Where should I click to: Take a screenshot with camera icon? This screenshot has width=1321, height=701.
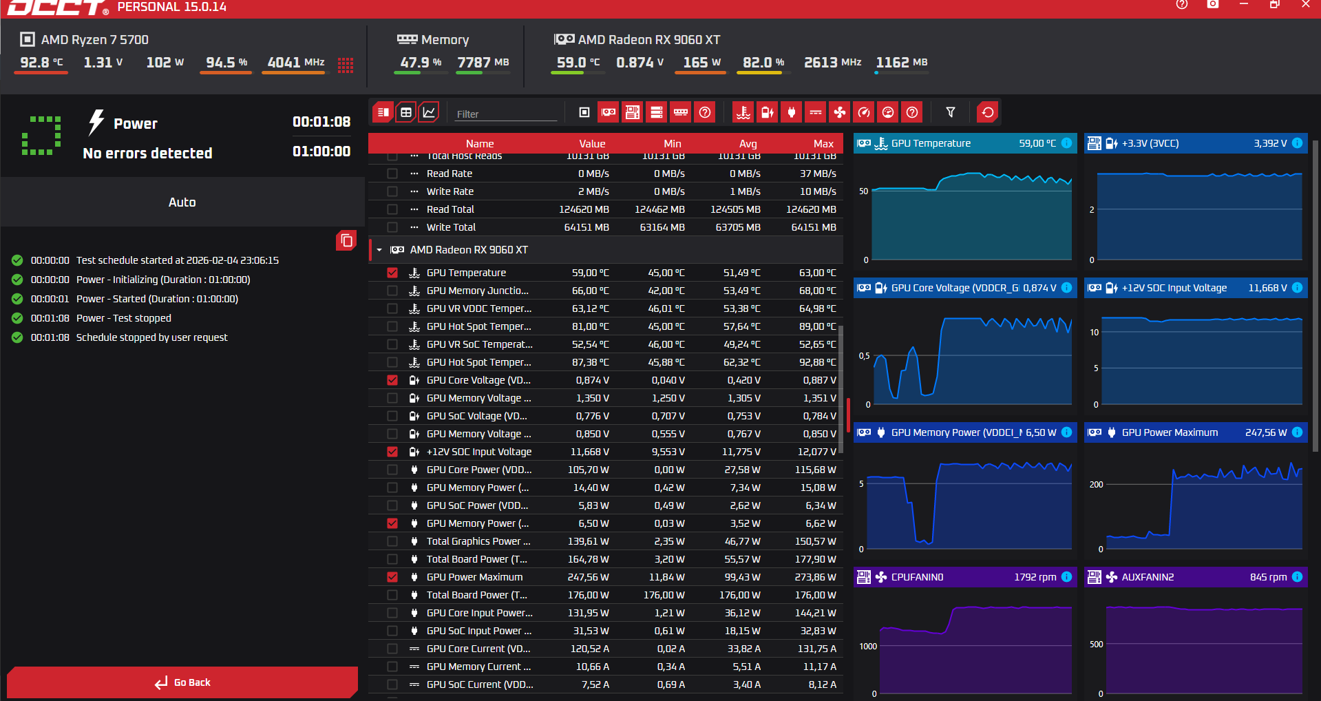[1213, 5]
